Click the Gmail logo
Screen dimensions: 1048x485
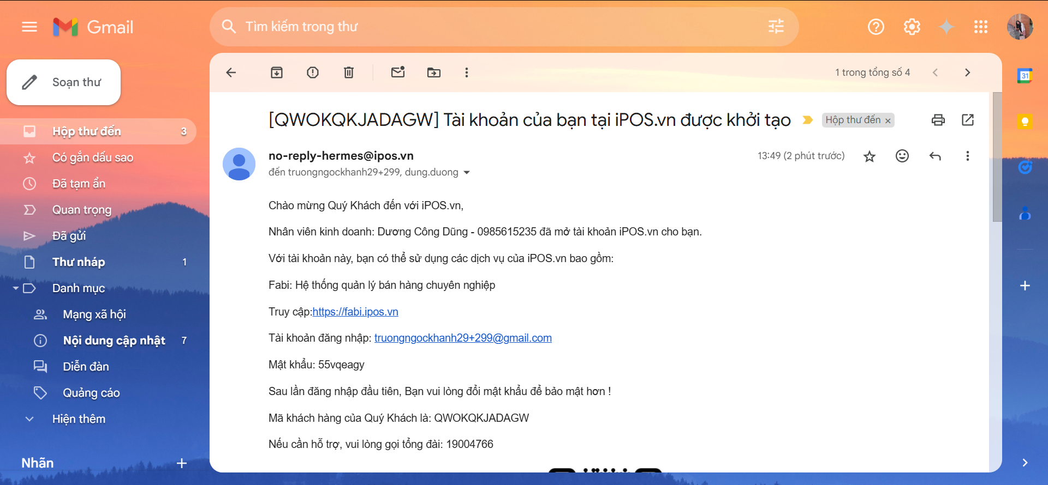(x=93, y=27)
